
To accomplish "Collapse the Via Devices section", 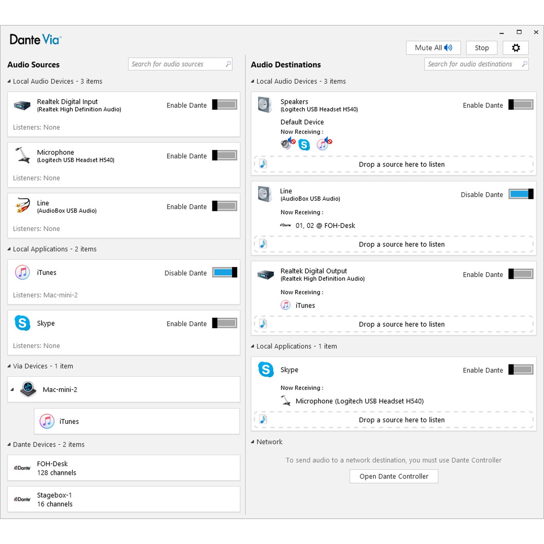I will coord(8,366).
